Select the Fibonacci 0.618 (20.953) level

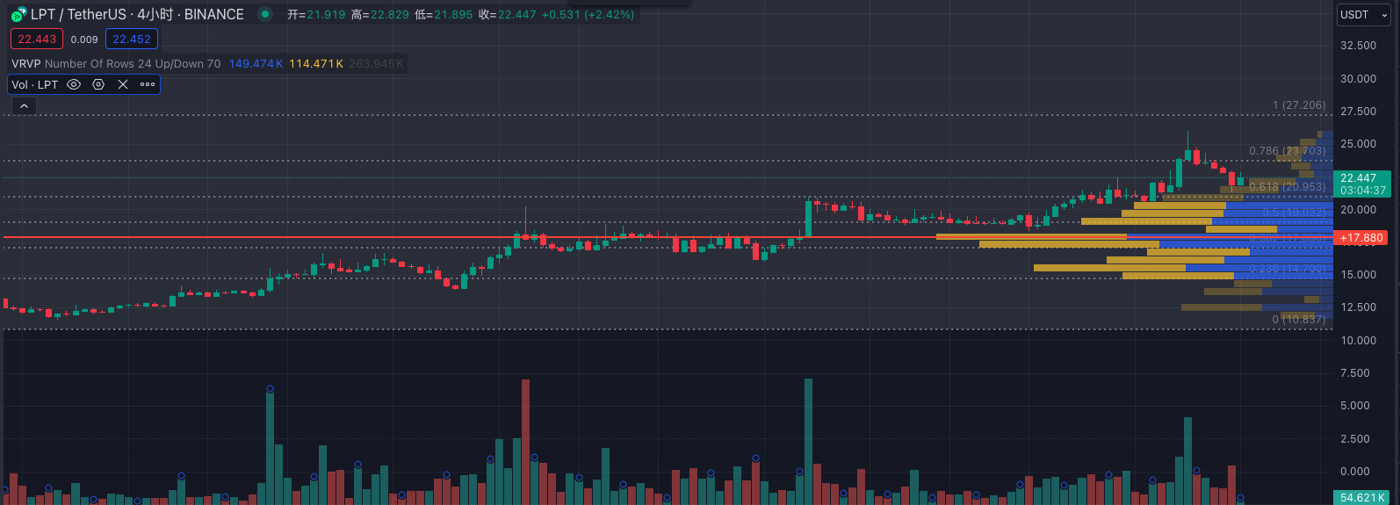pyautogui.click(x=1287, y=187)
